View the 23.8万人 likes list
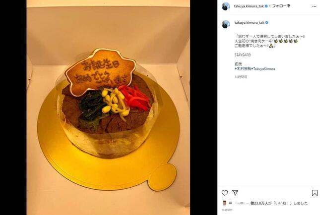Viewport: 320px width, 215px height. [x=259, y=203]
